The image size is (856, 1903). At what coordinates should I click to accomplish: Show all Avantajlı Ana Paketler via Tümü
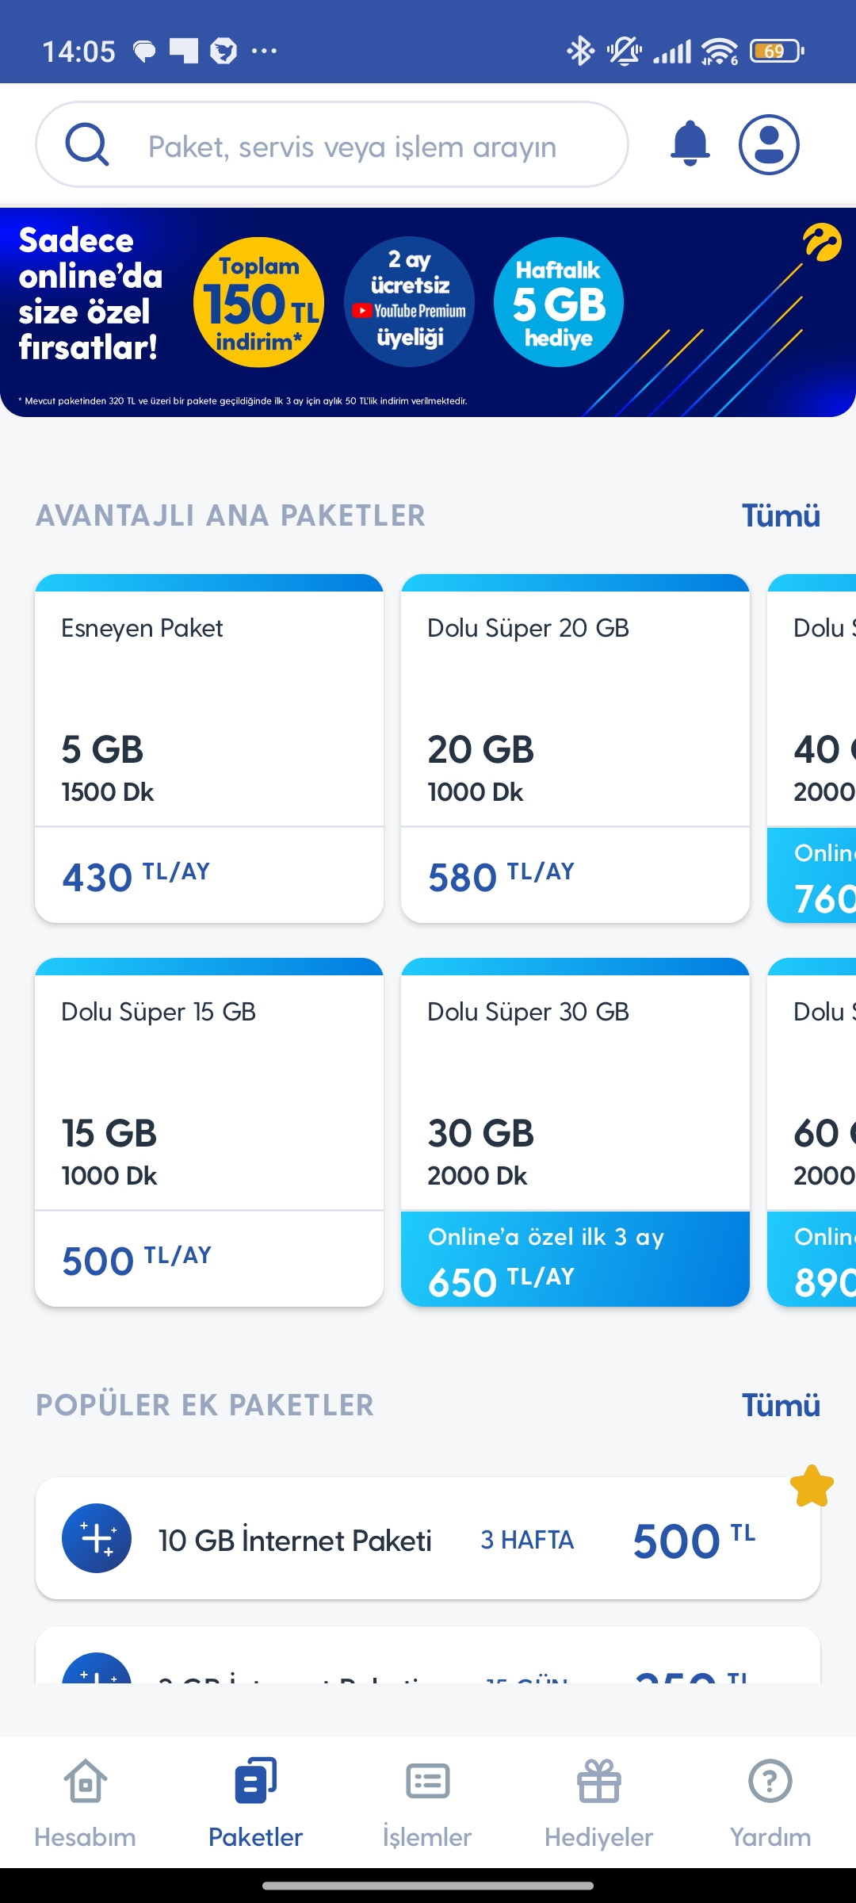(x=781, y=515)
